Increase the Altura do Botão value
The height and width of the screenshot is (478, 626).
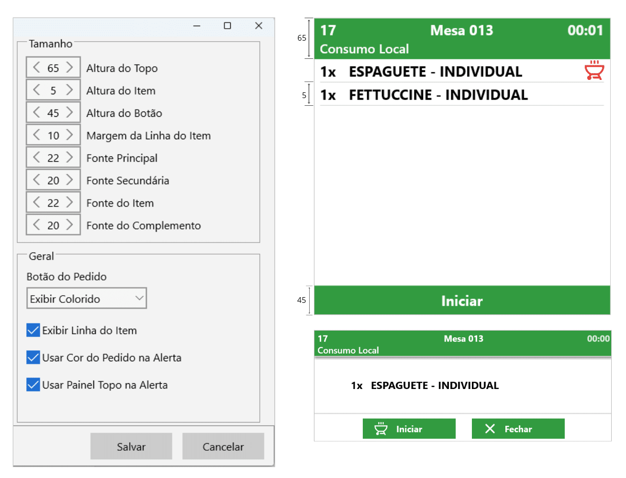click(70, 112)
